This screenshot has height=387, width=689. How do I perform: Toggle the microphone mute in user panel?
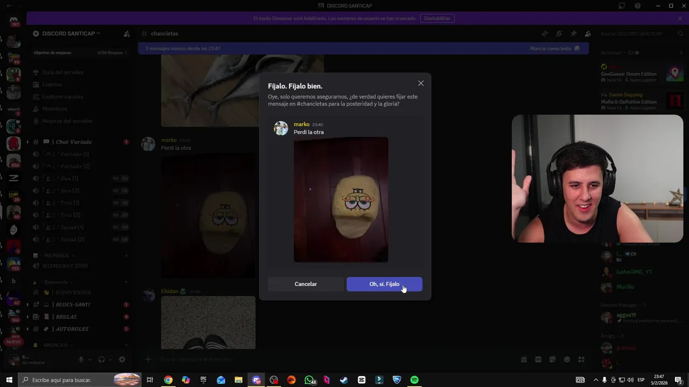(81, 360)
